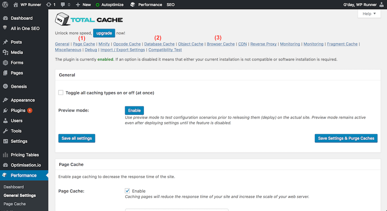The width and height of the screenshot is (387, 211).
Task: Open Dashboard under Performance submenu
Action: [x=14, y=187]
